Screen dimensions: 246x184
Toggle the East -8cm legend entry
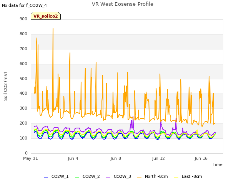pos(188,176)
